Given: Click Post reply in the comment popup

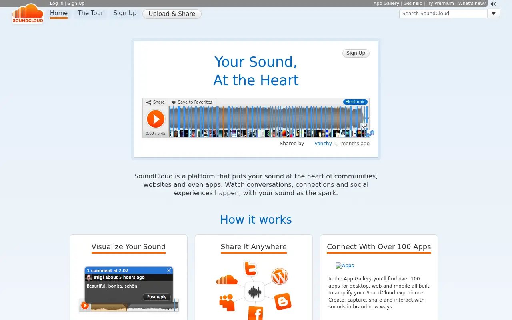Looking at the screenshot, I should point(157,297).
